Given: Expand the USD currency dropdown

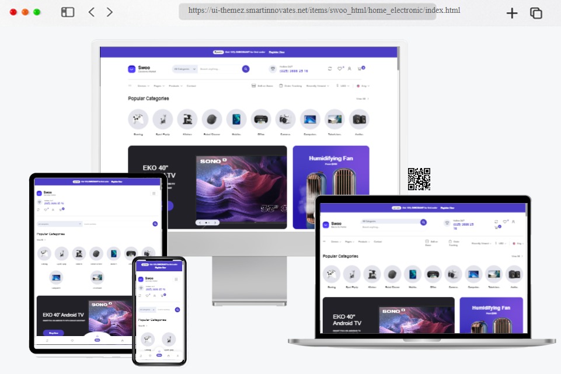Looking at the screenshot, I should point(343,85).
